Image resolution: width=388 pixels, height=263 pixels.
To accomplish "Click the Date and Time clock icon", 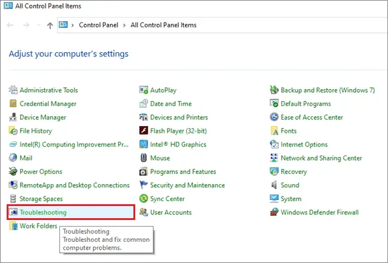I will click(144, 104).
